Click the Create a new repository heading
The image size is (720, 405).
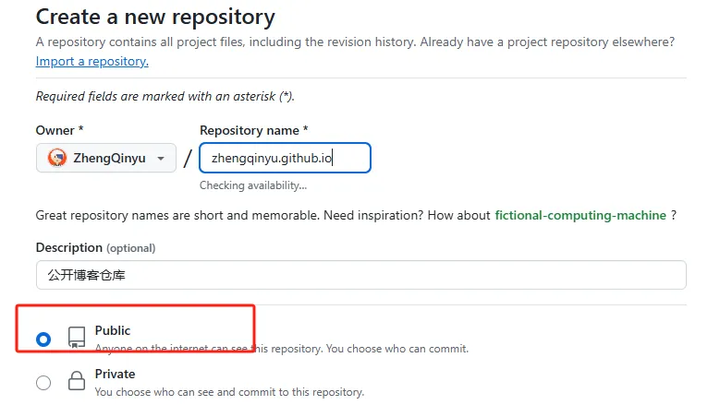click(x=155, y=17)
